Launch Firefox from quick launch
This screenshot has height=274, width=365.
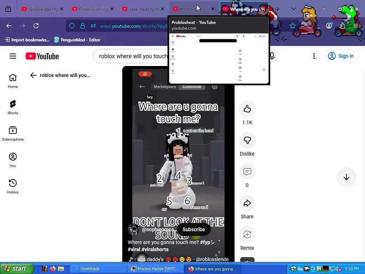coord(53,269)
